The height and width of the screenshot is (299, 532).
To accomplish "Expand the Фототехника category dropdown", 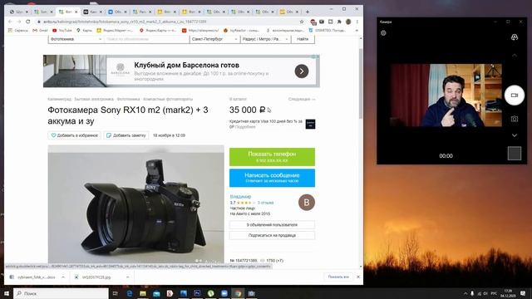I will (76, 39).
